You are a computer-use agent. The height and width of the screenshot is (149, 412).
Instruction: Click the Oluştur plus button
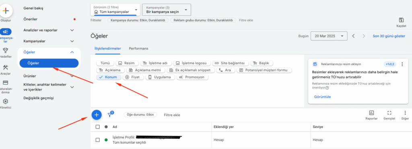(6, 11)
